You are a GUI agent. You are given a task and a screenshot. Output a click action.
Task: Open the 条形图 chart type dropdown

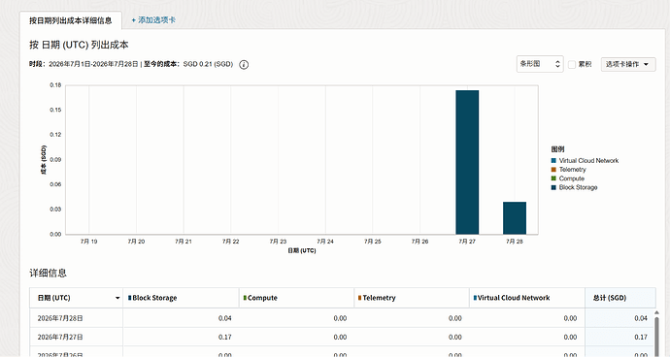point(540,64)
